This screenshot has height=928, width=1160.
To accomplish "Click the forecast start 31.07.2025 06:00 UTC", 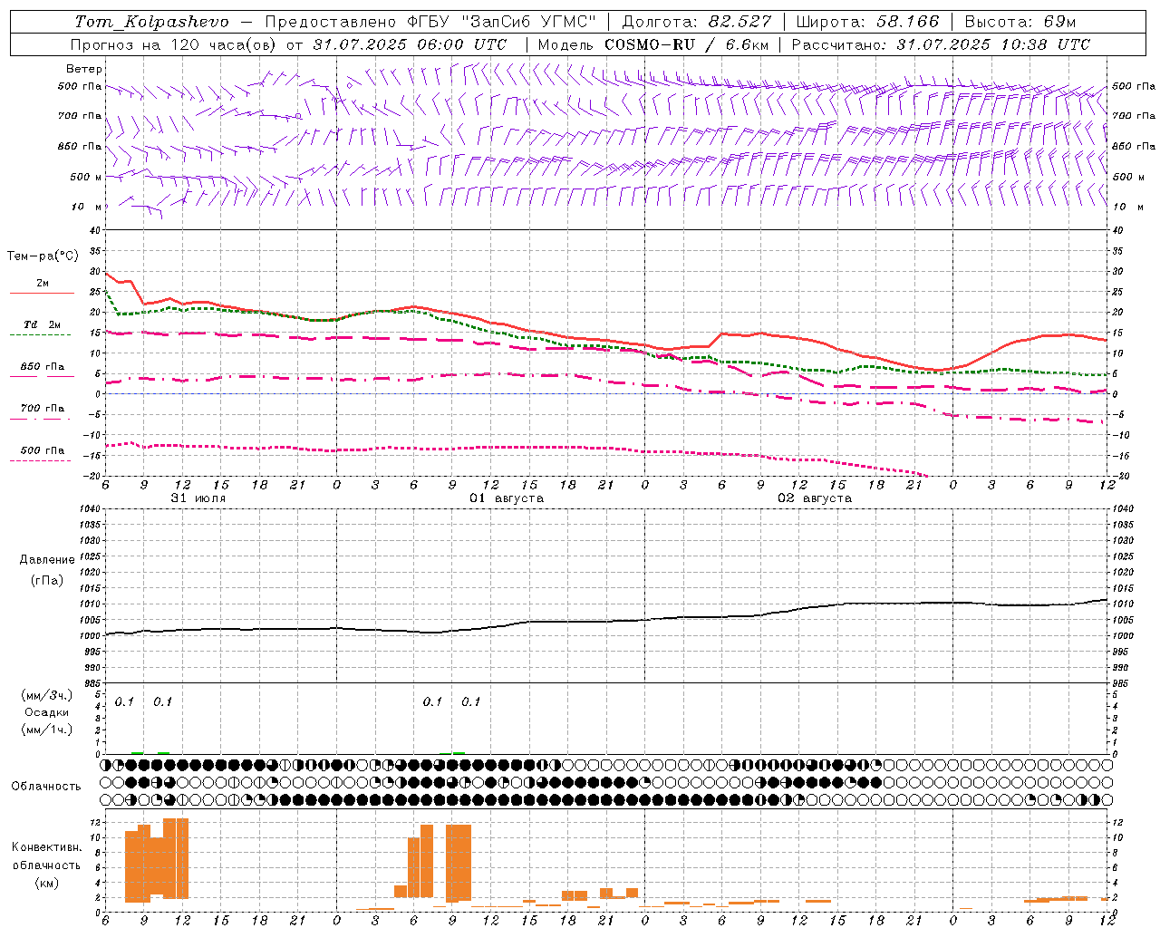I will click(410, 44).
